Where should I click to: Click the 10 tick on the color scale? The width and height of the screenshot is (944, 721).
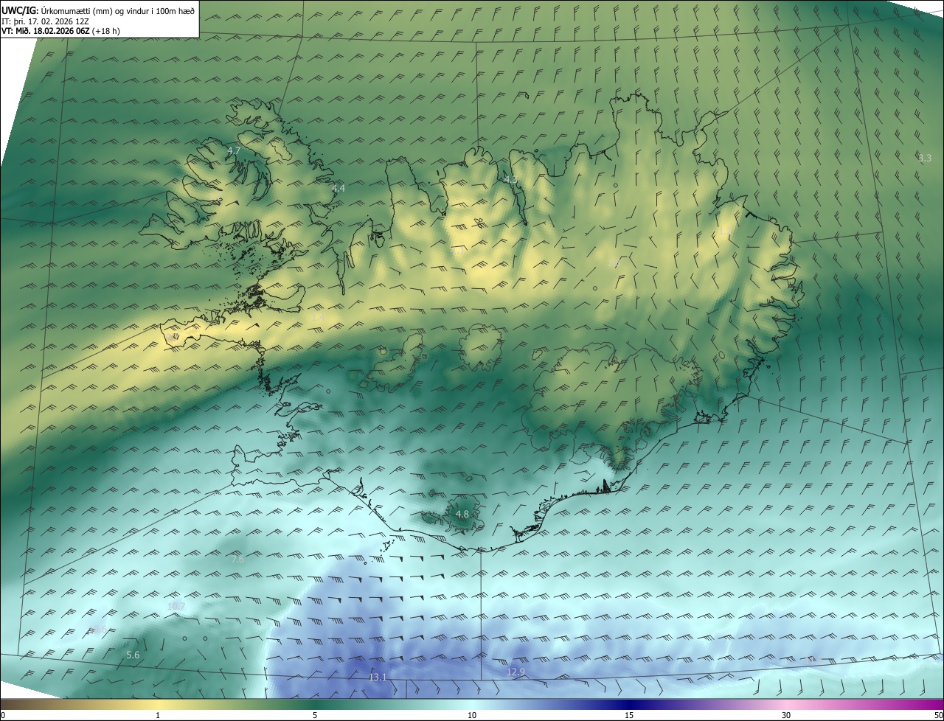(x=472, y=715)
